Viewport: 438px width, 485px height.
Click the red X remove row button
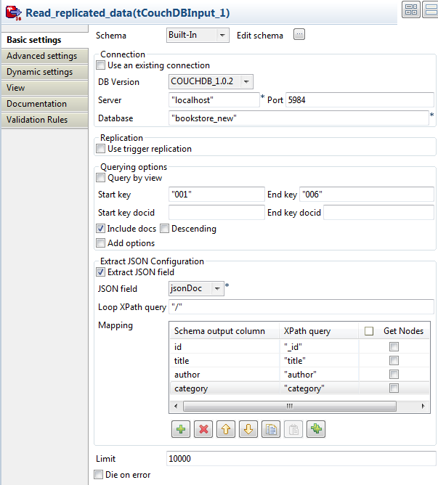[x=203, y=429]
